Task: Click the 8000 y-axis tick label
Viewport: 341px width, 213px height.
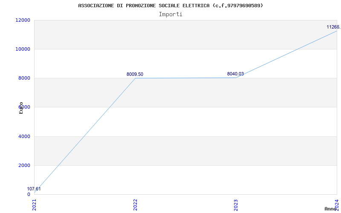Action: coord(24,78)
